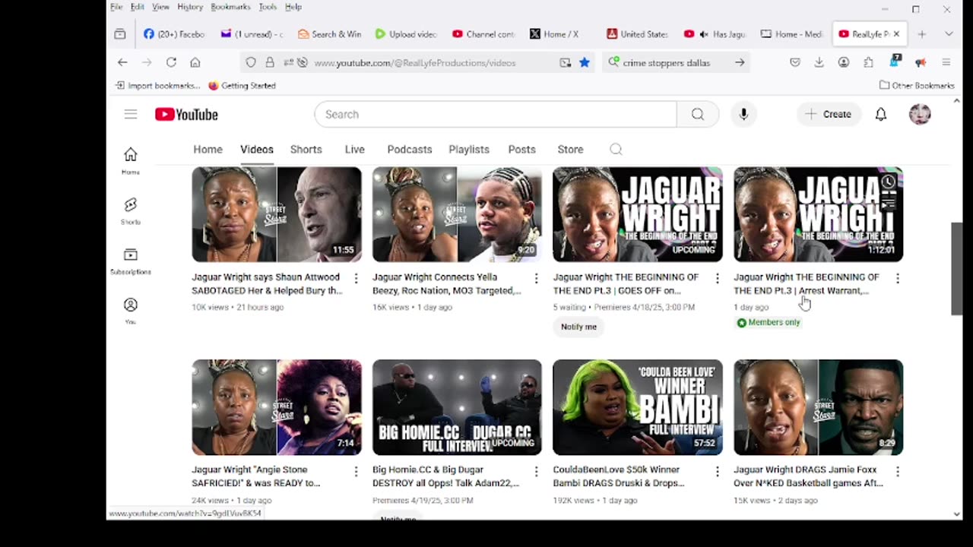Open the You section in sidebar
The image size is (973, 547).
click(131, 310)
